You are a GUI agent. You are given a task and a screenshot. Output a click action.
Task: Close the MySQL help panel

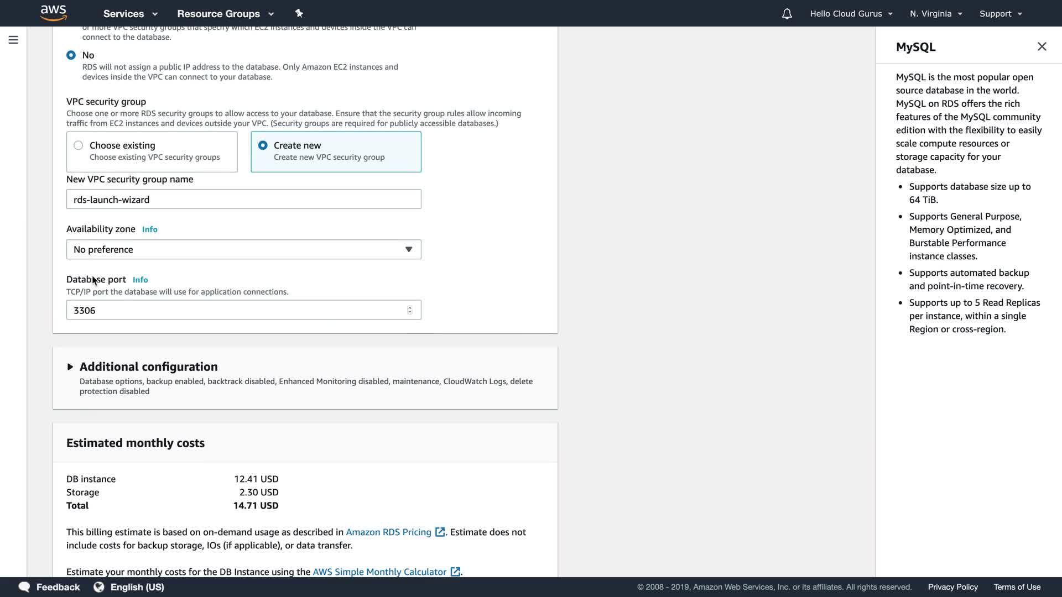pyautogui.click(x=1042, y=47)
